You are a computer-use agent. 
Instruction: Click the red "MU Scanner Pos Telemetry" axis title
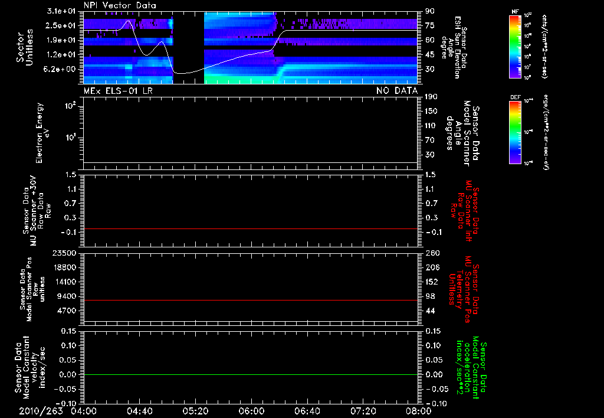point(464,289)
